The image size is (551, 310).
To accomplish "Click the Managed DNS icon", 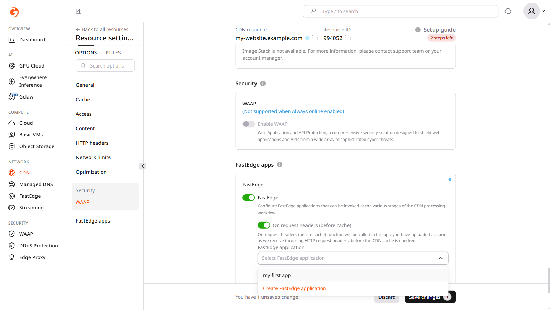I will [x=12, y=184].
